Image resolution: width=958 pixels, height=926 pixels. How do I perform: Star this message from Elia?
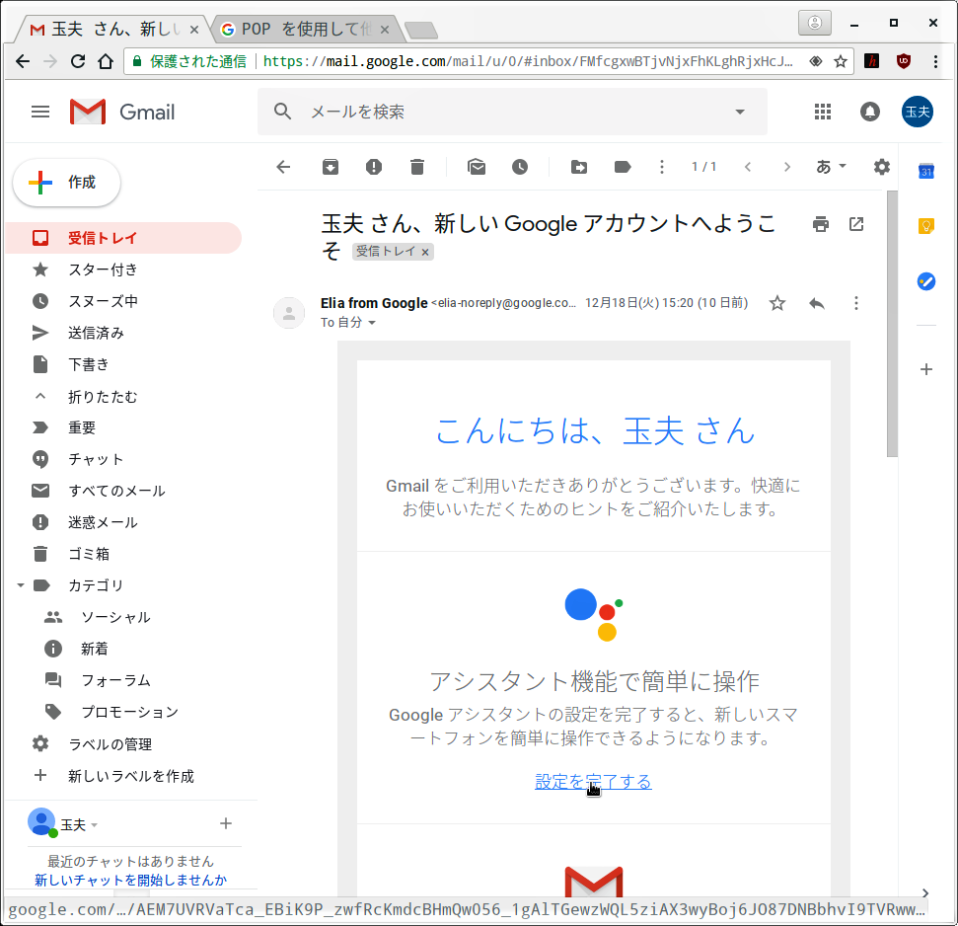777,303
